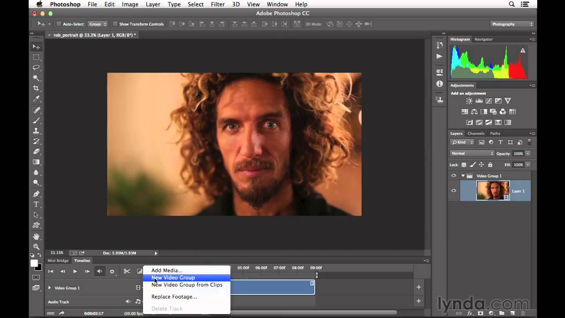The image size is (565, 318).
Task: Collapse Video Group 1 in Layers panel
Action: [463, 176]
